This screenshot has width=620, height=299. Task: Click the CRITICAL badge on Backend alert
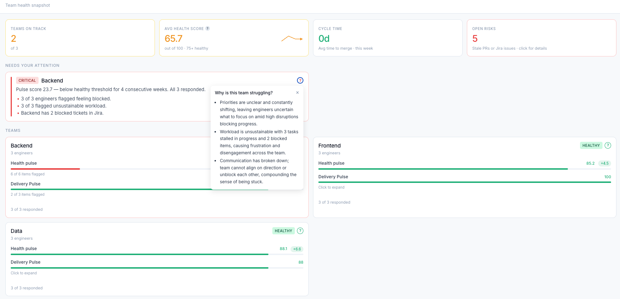[x=27, y=80]
